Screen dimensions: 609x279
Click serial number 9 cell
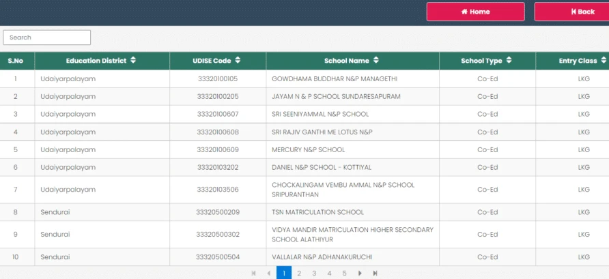point(16,235)
